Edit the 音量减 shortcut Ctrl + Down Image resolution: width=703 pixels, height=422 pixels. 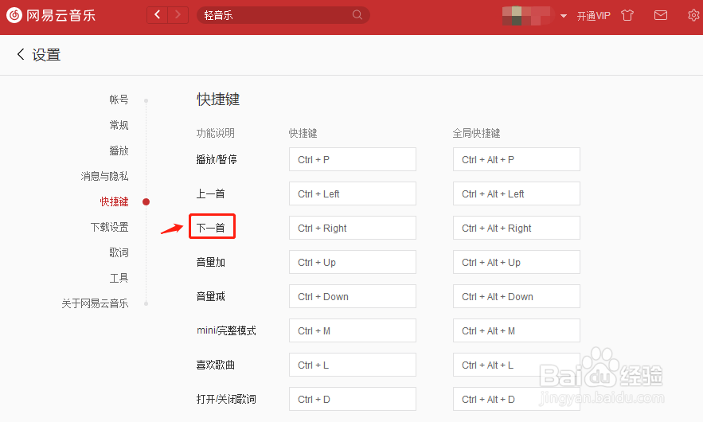coord(353,296)
